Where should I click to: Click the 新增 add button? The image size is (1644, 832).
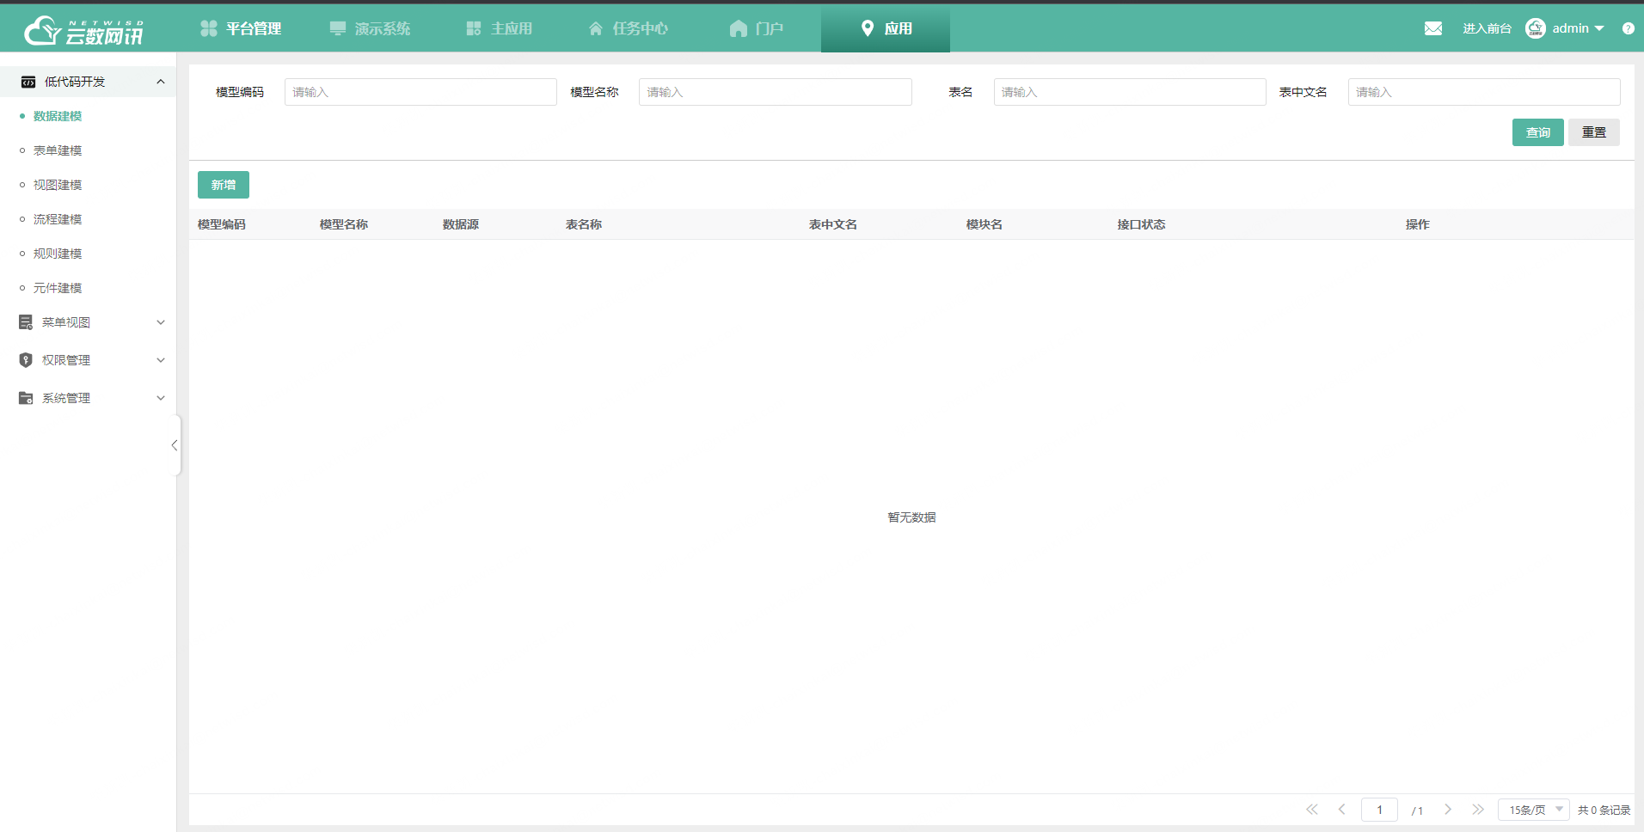click(x=224, y=185)
